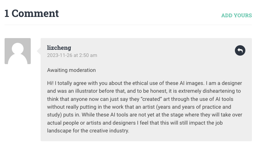Screen dimensions: 264x150
Task: Click the person silhouette inside the avatar
Action: [x=18, y=53]
